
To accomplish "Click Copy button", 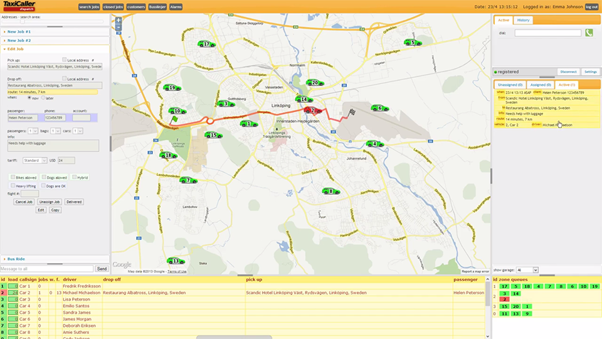I will click(55, 210).
